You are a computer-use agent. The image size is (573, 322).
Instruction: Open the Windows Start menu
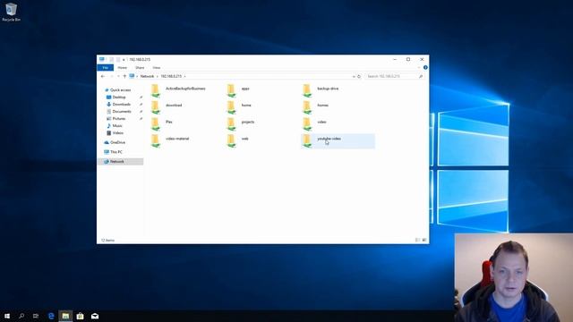(x=7, y=316)
